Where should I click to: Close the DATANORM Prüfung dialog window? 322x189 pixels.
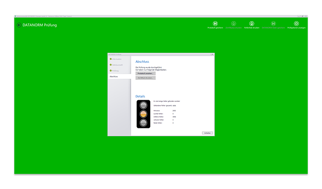click(212, 55)
